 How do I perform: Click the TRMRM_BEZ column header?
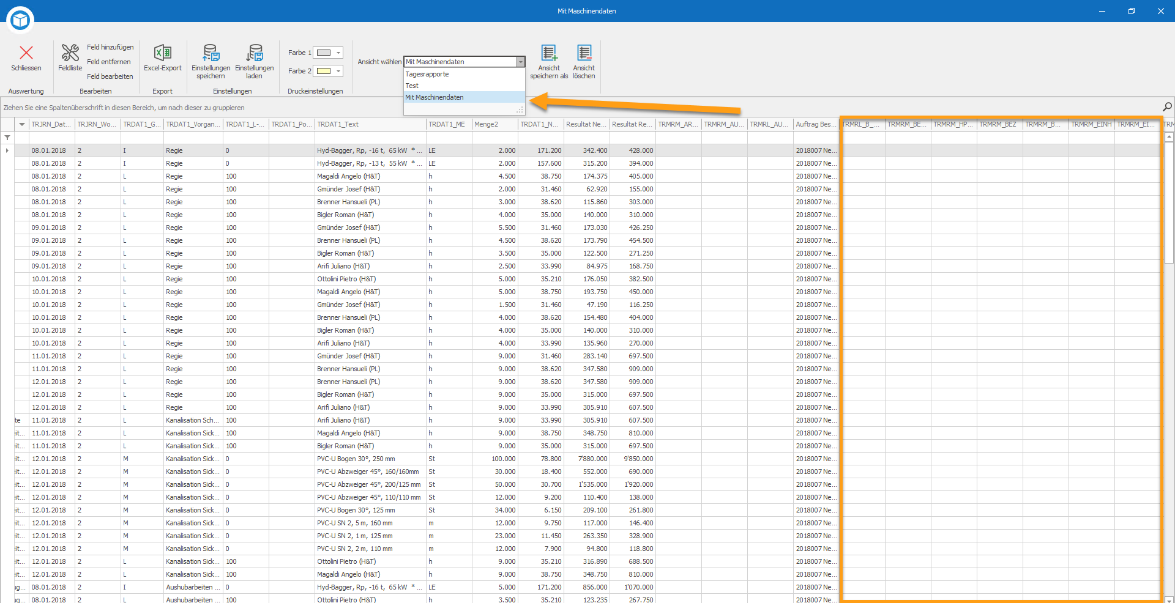tap(1000, 124)
